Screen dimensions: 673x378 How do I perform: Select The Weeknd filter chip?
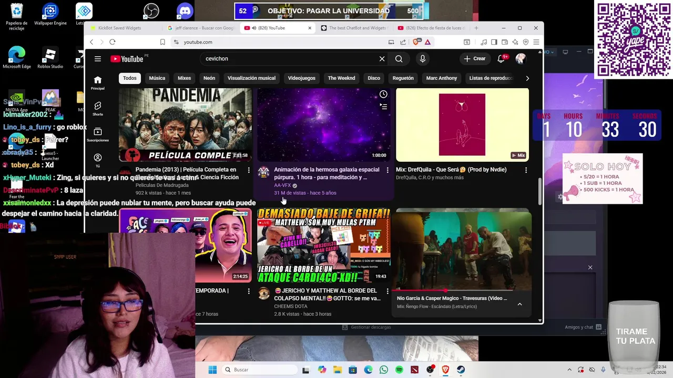[342, 78]
